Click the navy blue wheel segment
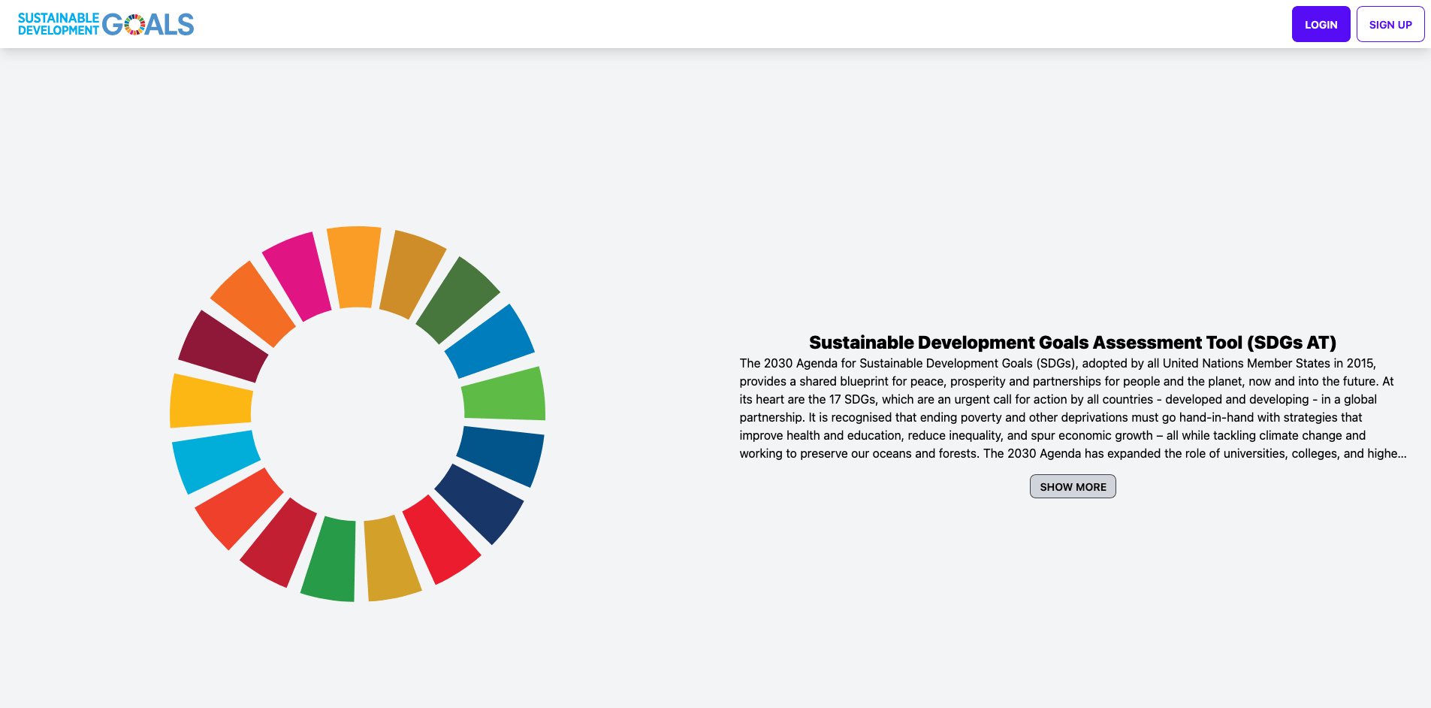Image resolution: width=1431 pixels, height=708 pixels. click(x=480, y=502)
